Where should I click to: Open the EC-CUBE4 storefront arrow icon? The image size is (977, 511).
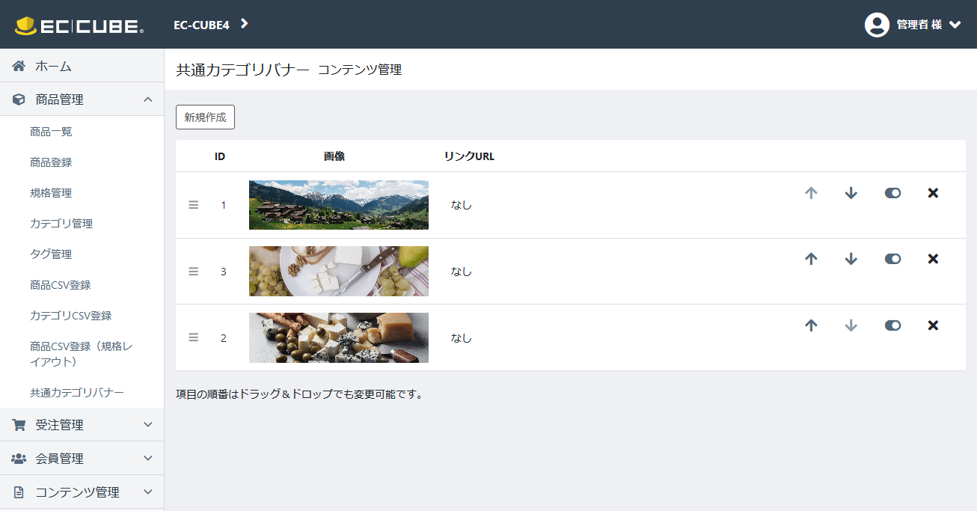[x=244, y=24]
